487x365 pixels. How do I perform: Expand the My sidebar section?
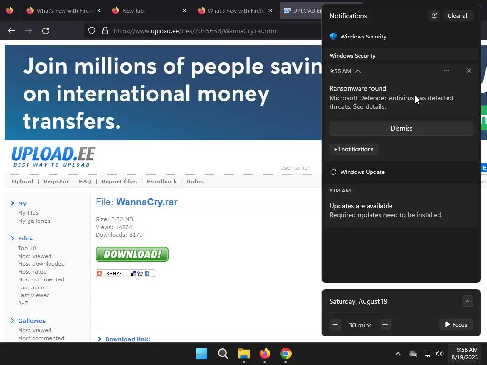(x=19, y=203)
